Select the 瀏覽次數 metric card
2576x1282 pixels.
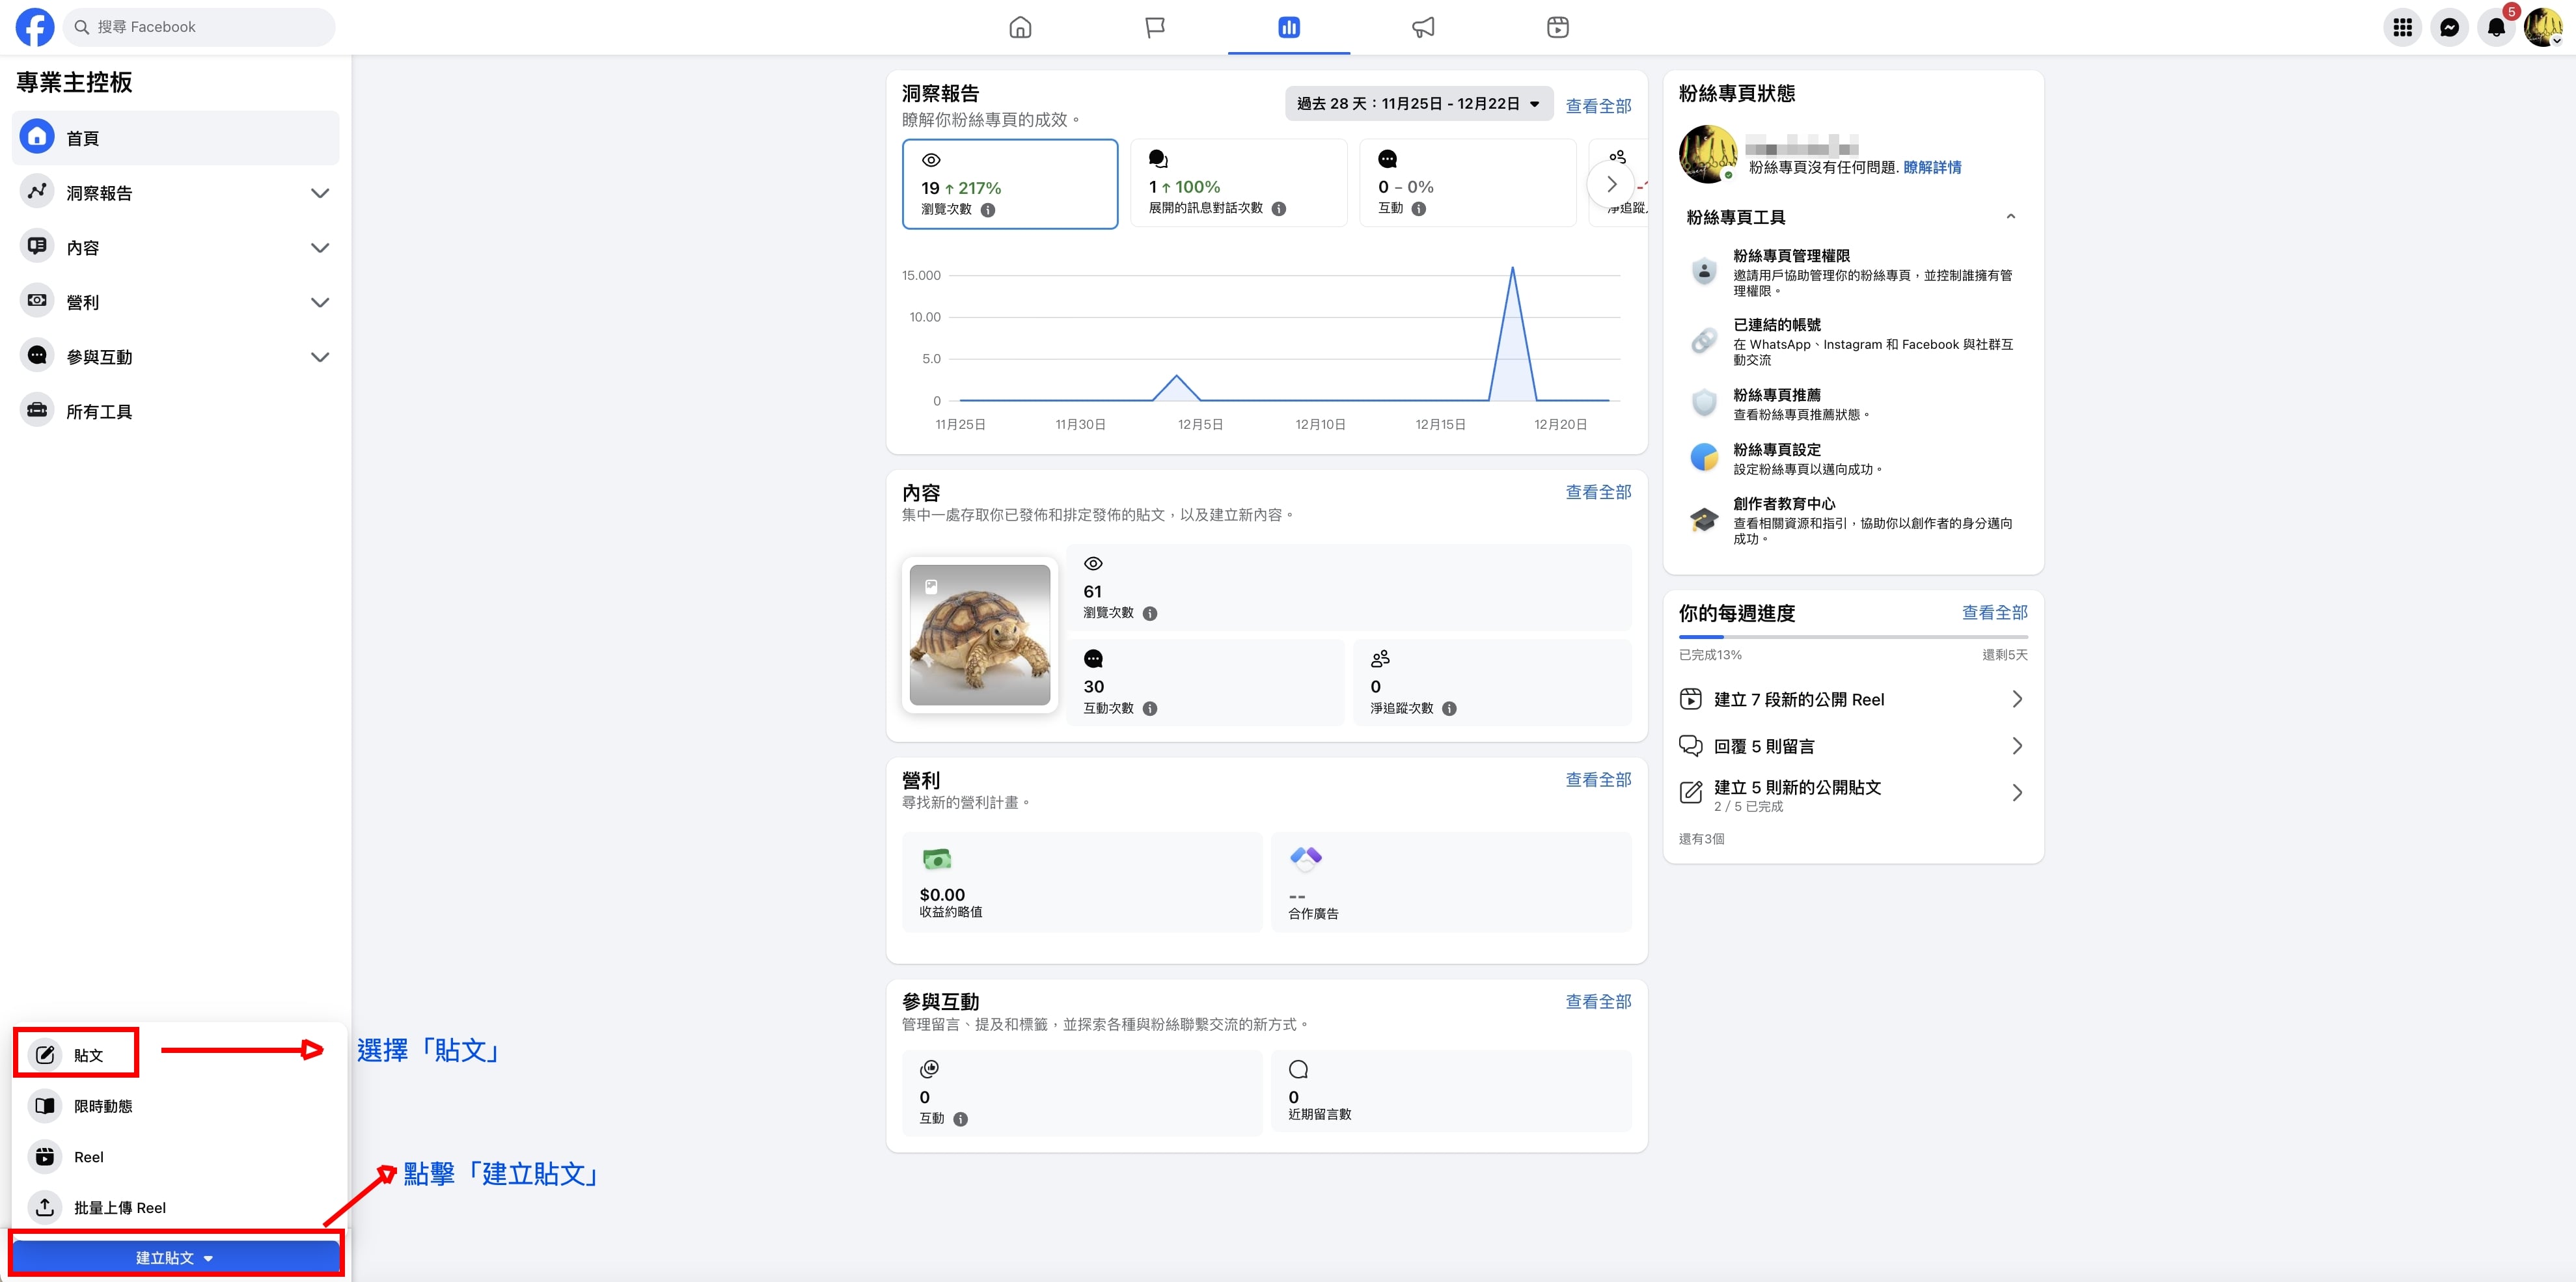1010,184
